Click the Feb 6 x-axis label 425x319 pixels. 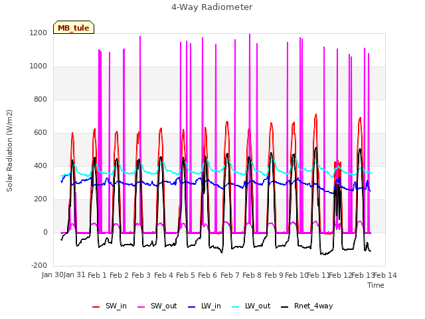[x=208, y=275]
